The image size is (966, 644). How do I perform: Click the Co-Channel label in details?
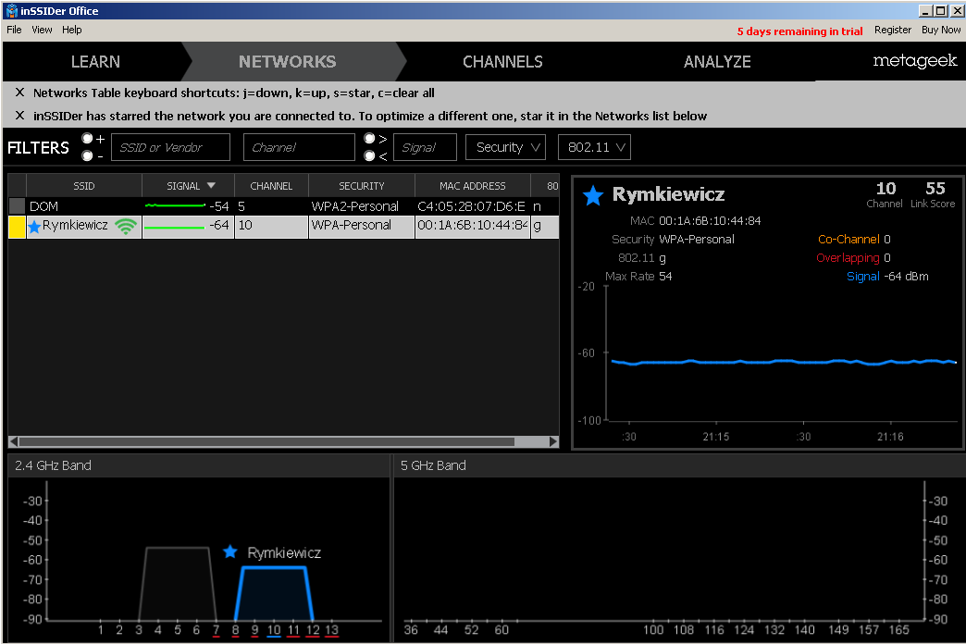click(x=848, y=239)
